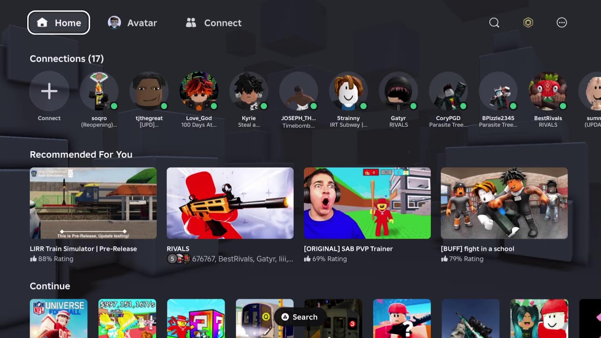Open JOSEPH_TH... avatar picture
Screen dimensions: 601x338
(299, 91)
